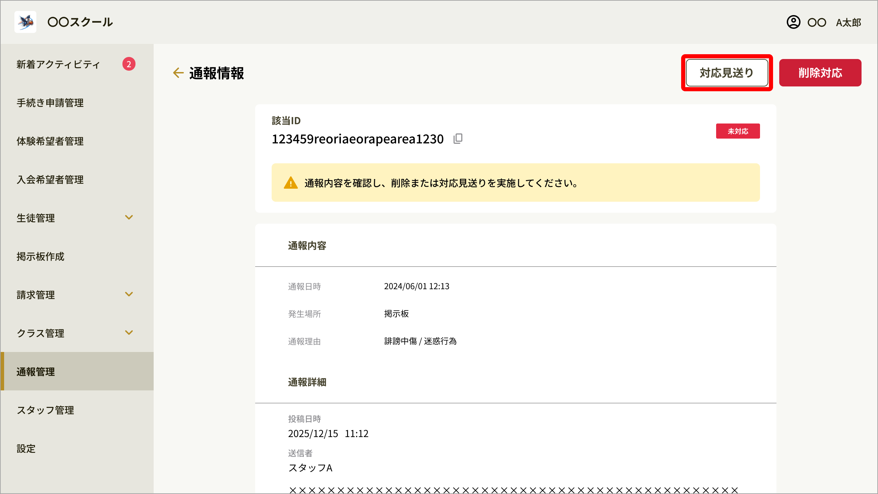The width and height of the screenshot is (878, 494).
Task: Click the 掲示板 location value
Action: [396, 314]
